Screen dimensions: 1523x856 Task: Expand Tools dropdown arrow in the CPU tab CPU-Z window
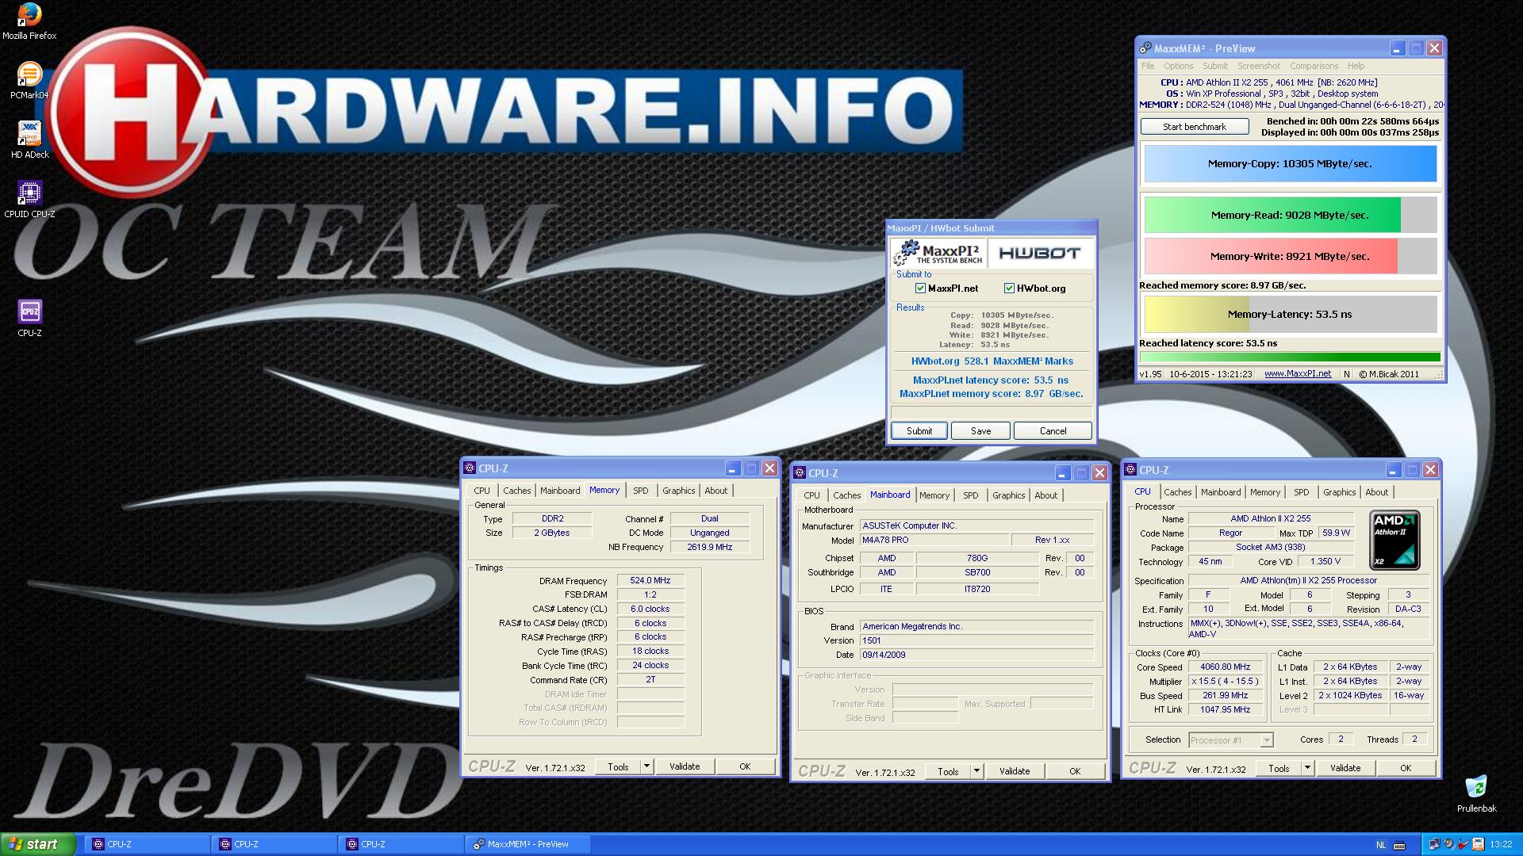click(x=1307, y=768)
